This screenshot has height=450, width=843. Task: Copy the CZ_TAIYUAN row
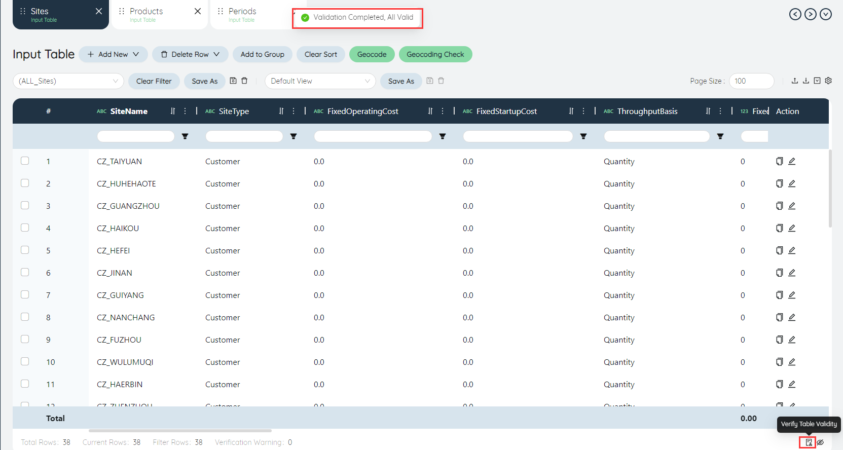click(780, 161)
